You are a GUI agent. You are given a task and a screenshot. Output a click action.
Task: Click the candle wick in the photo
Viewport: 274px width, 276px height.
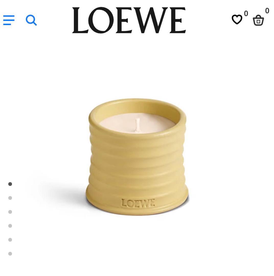[x=138, y=125]
